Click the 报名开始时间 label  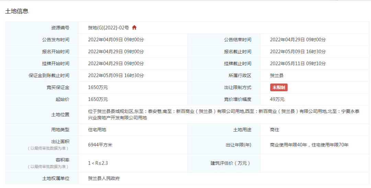[56, 52]
